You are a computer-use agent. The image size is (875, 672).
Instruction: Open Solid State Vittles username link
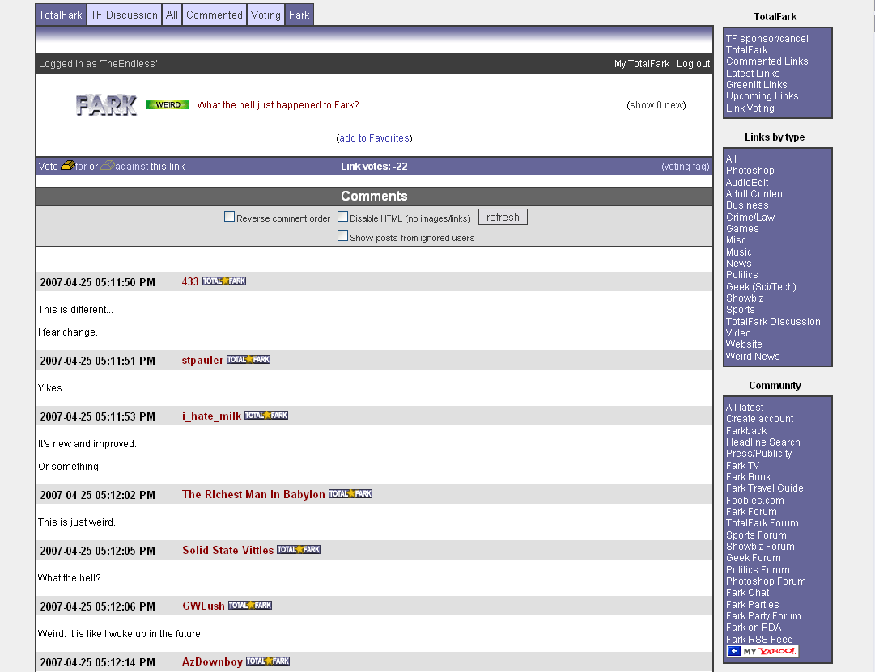click(x=227, y=551)
